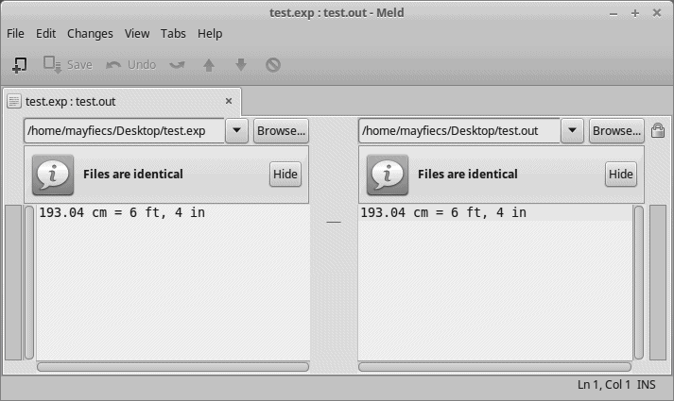Open the File menu
This screenshot has height=401, width=674.
(15, 33)
